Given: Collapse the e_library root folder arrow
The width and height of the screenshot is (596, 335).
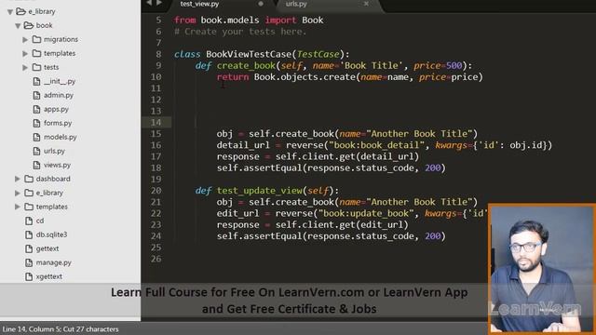Looking at the screenshot, I should click(x=10, y=12).
